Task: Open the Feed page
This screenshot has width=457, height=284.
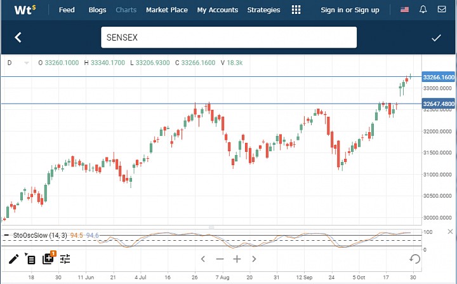Action: (x=67, y=10)
